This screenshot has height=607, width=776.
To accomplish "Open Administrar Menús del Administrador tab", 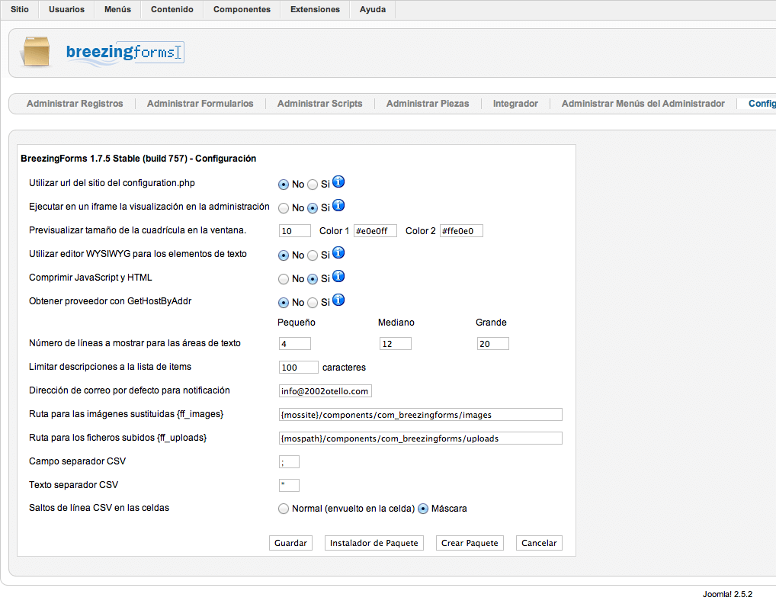I will (x=643, y=104).
